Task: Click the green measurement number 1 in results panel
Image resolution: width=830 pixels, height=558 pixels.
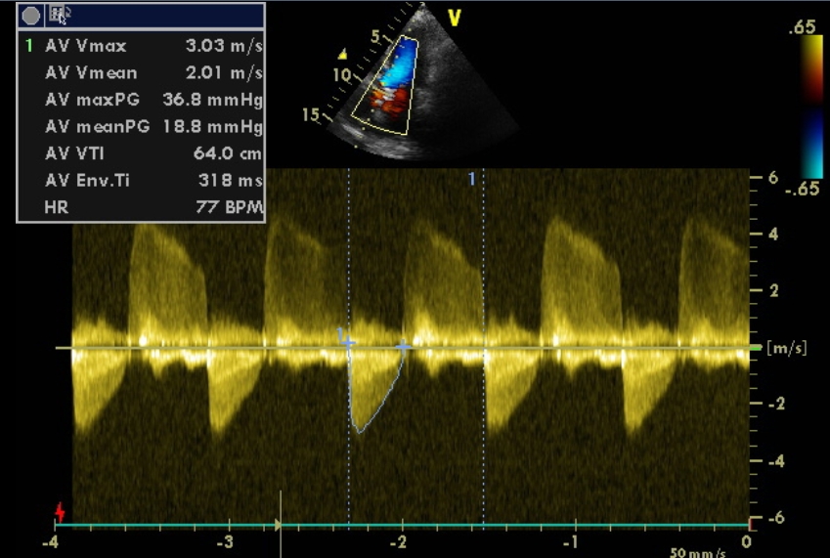Action: click(29, 46)
